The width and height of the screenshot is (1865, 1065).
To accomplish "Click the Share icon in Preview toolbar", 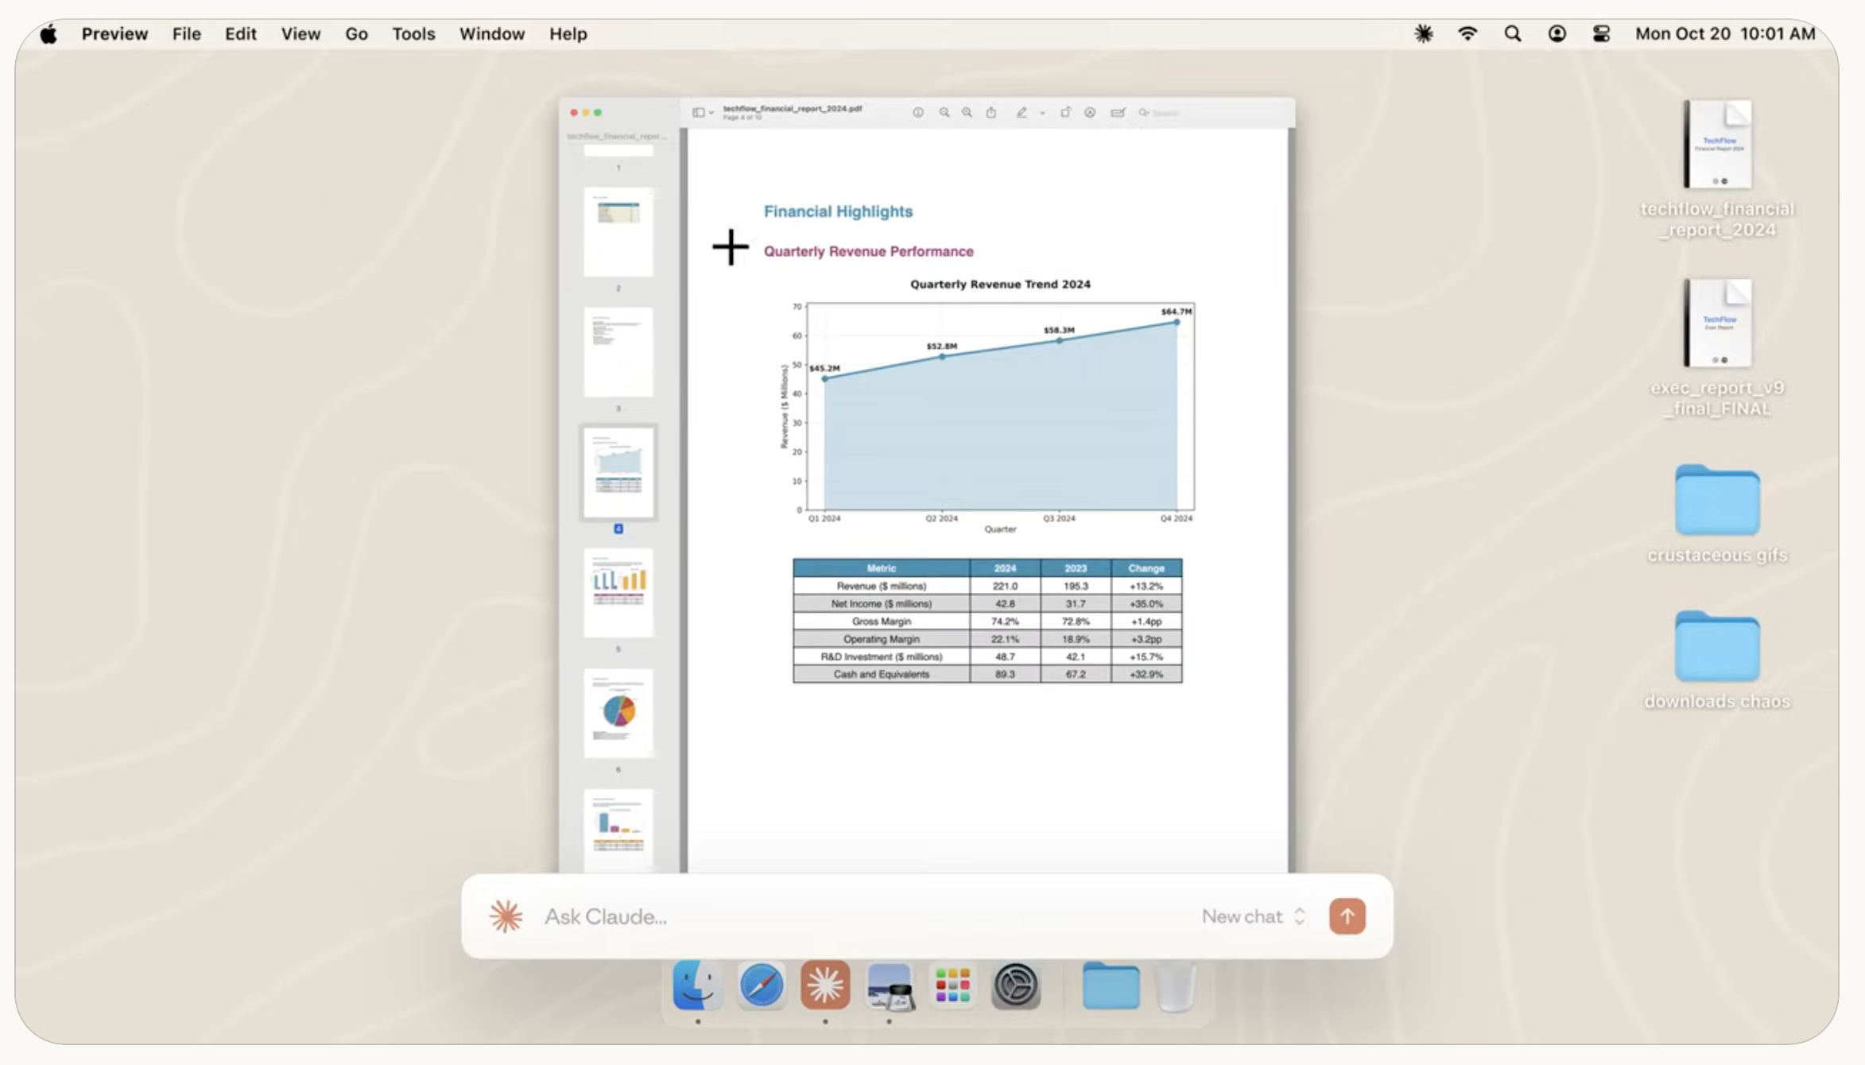I will click(991, 113).
